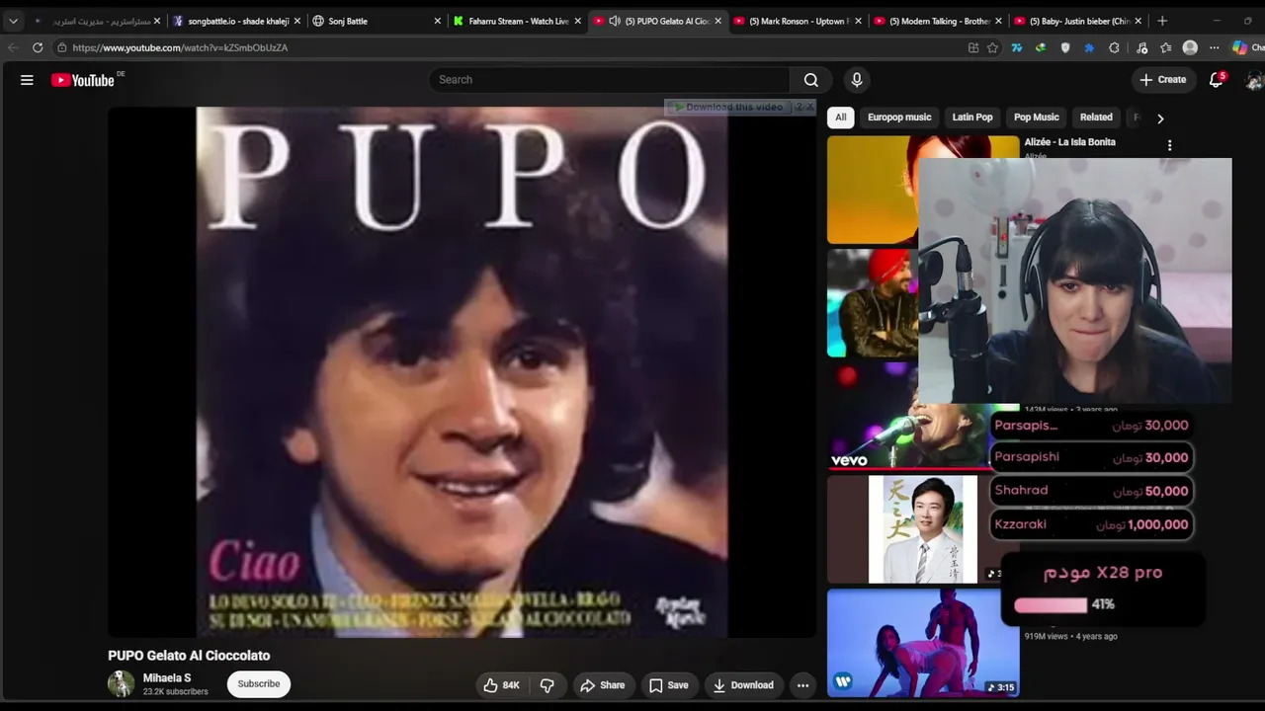Dismiss the Download this video overlay
The height and width of the screenshot is (711, 1265).
tap(810, 107)
